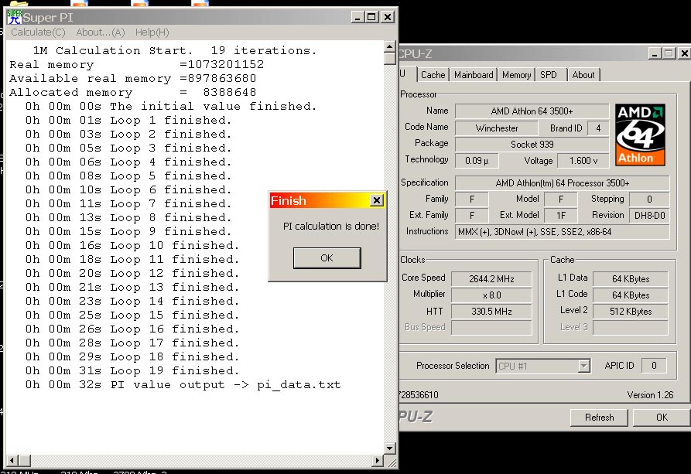Click the Ext. Model value 1F
This screenshot has width=691, height=474.
560,216
